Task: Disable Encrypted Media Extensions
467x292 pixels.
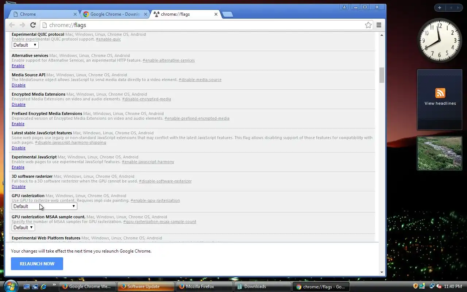Action: coord(19,104)
